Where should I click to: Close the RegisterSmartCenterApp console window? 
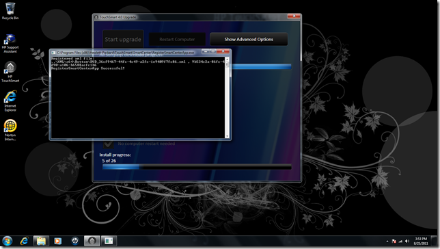point(223,51)
